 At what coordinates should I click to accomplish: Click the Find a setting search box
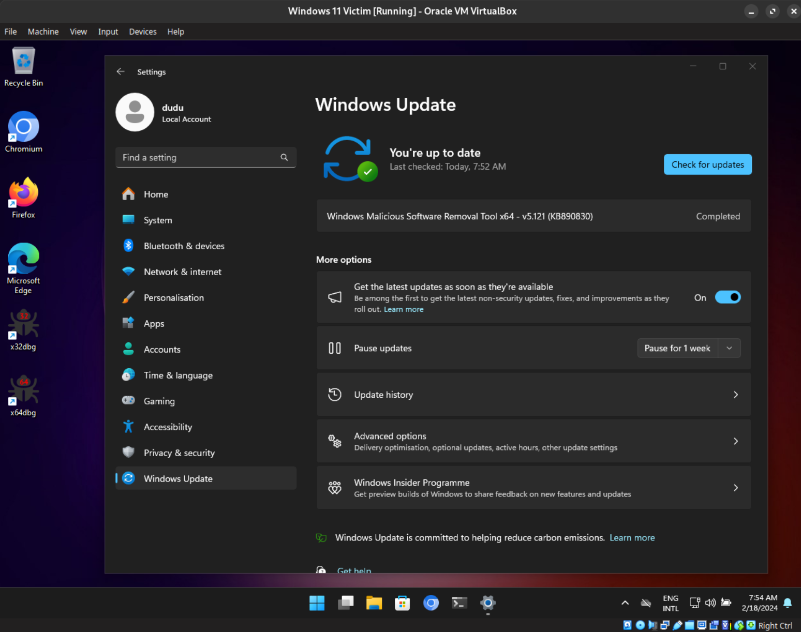206,157
